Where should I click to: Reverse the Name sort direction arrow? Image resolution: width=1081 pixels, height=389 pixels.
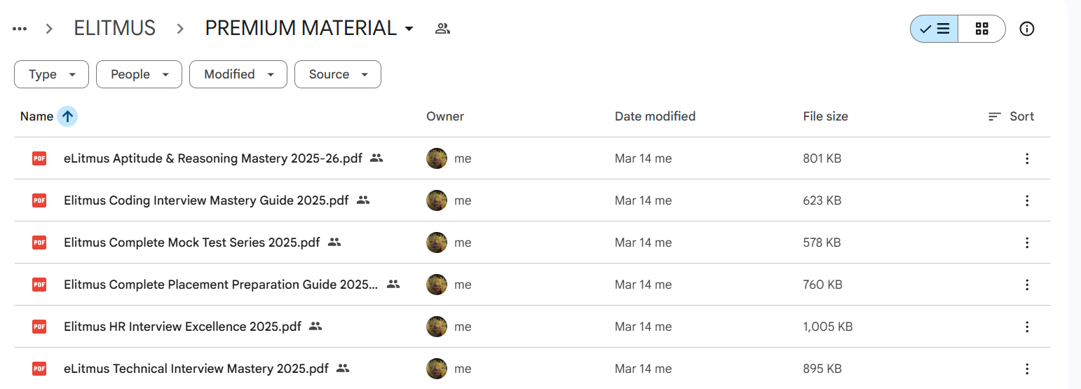tap(67, 116)
